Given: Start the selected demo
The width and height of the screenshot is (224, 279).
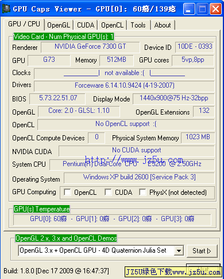Looking at the screenshot, I should [x=202, y=251].
